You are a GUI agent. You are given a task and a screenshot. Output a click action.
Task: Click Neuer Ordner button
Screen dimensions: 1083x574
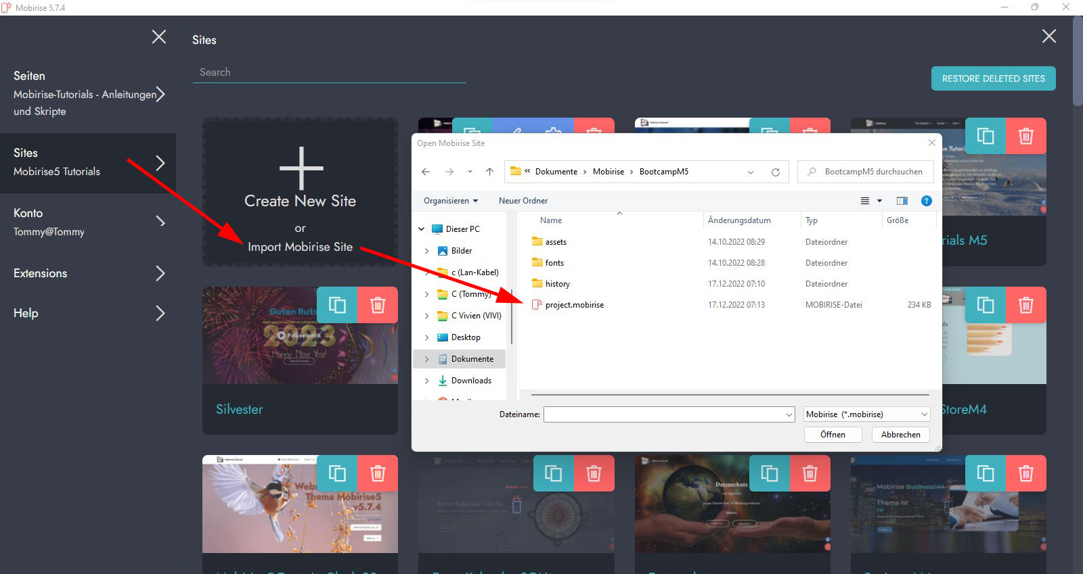(523, 201)
